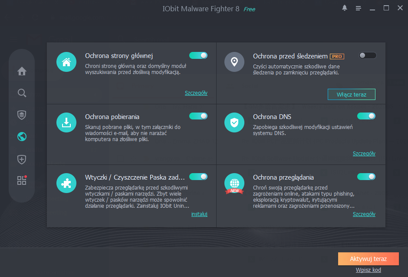This screenshot has height=277, width=408.
Task: Click the Ochrona pobierania heading
Action: click(x=112, y=117)
